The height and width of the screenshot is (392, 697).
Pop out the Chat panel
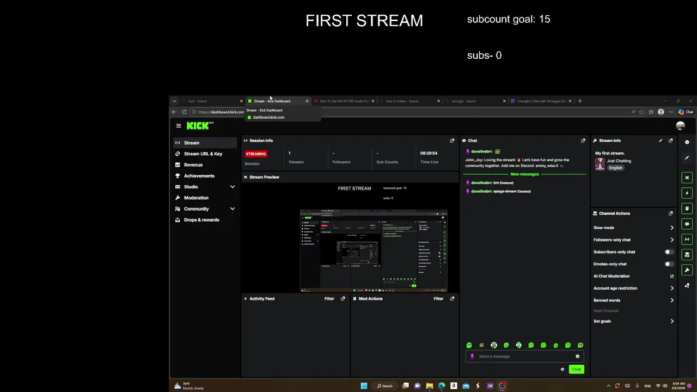click(583, 140)
